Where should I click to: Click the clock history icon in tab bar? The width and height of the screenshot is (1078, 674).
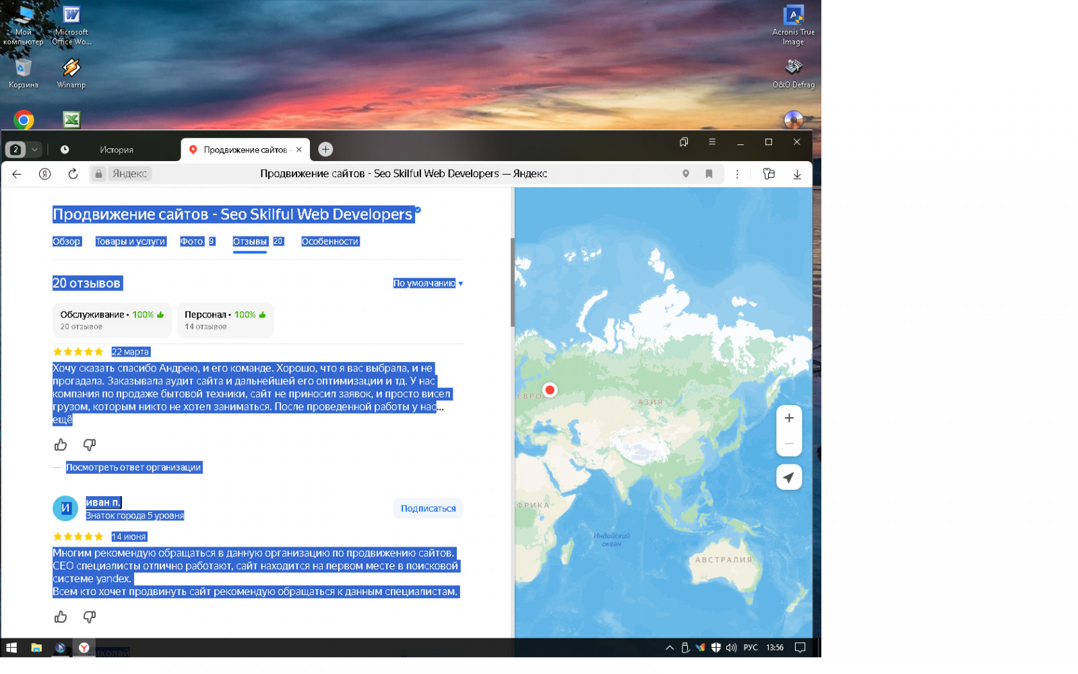pyautogui.click(x=65, y=150)
